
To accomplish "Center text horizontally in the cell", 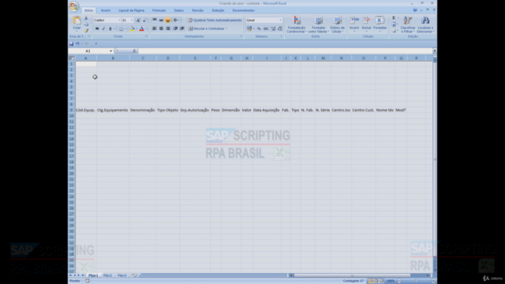I will (x=161, y=28).
